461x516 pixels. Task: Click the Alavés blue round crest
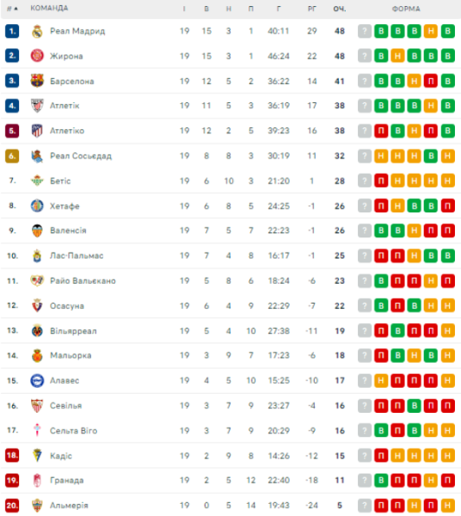[37, 381]
